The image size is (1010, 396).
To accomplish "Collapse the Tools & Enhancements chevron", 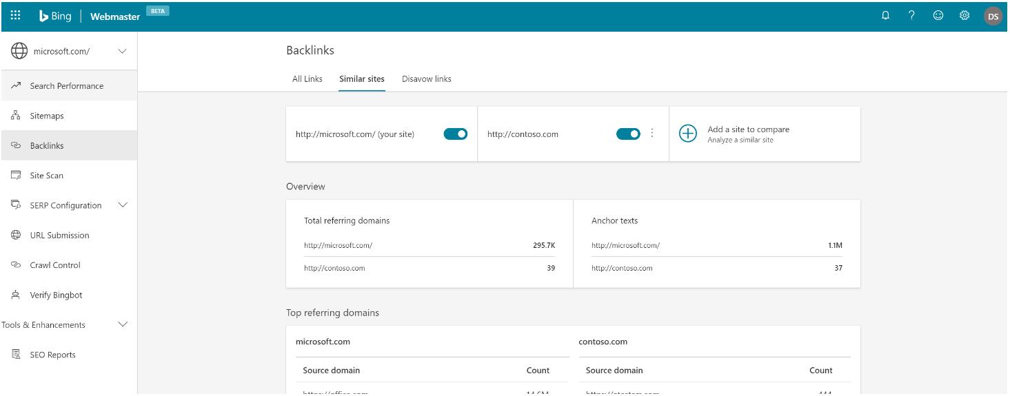I will (x=123, y=324).
